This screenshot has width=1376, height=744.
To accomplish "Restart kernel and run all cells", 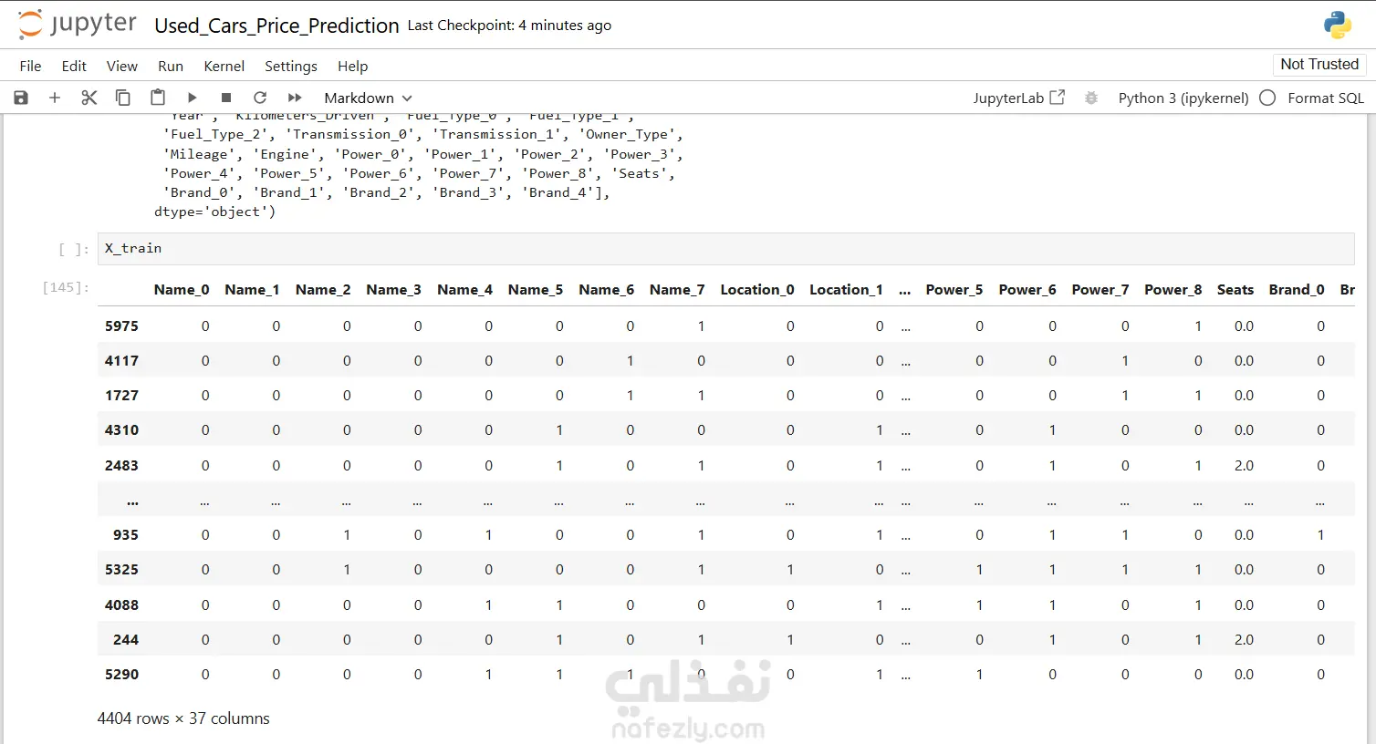I will pos(295,98).
